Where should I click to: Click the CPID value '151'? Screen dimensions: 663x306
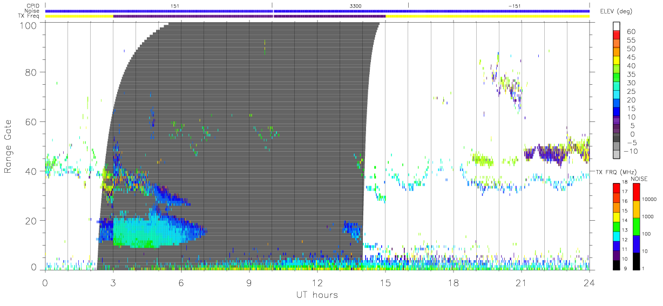click(174, 6)
